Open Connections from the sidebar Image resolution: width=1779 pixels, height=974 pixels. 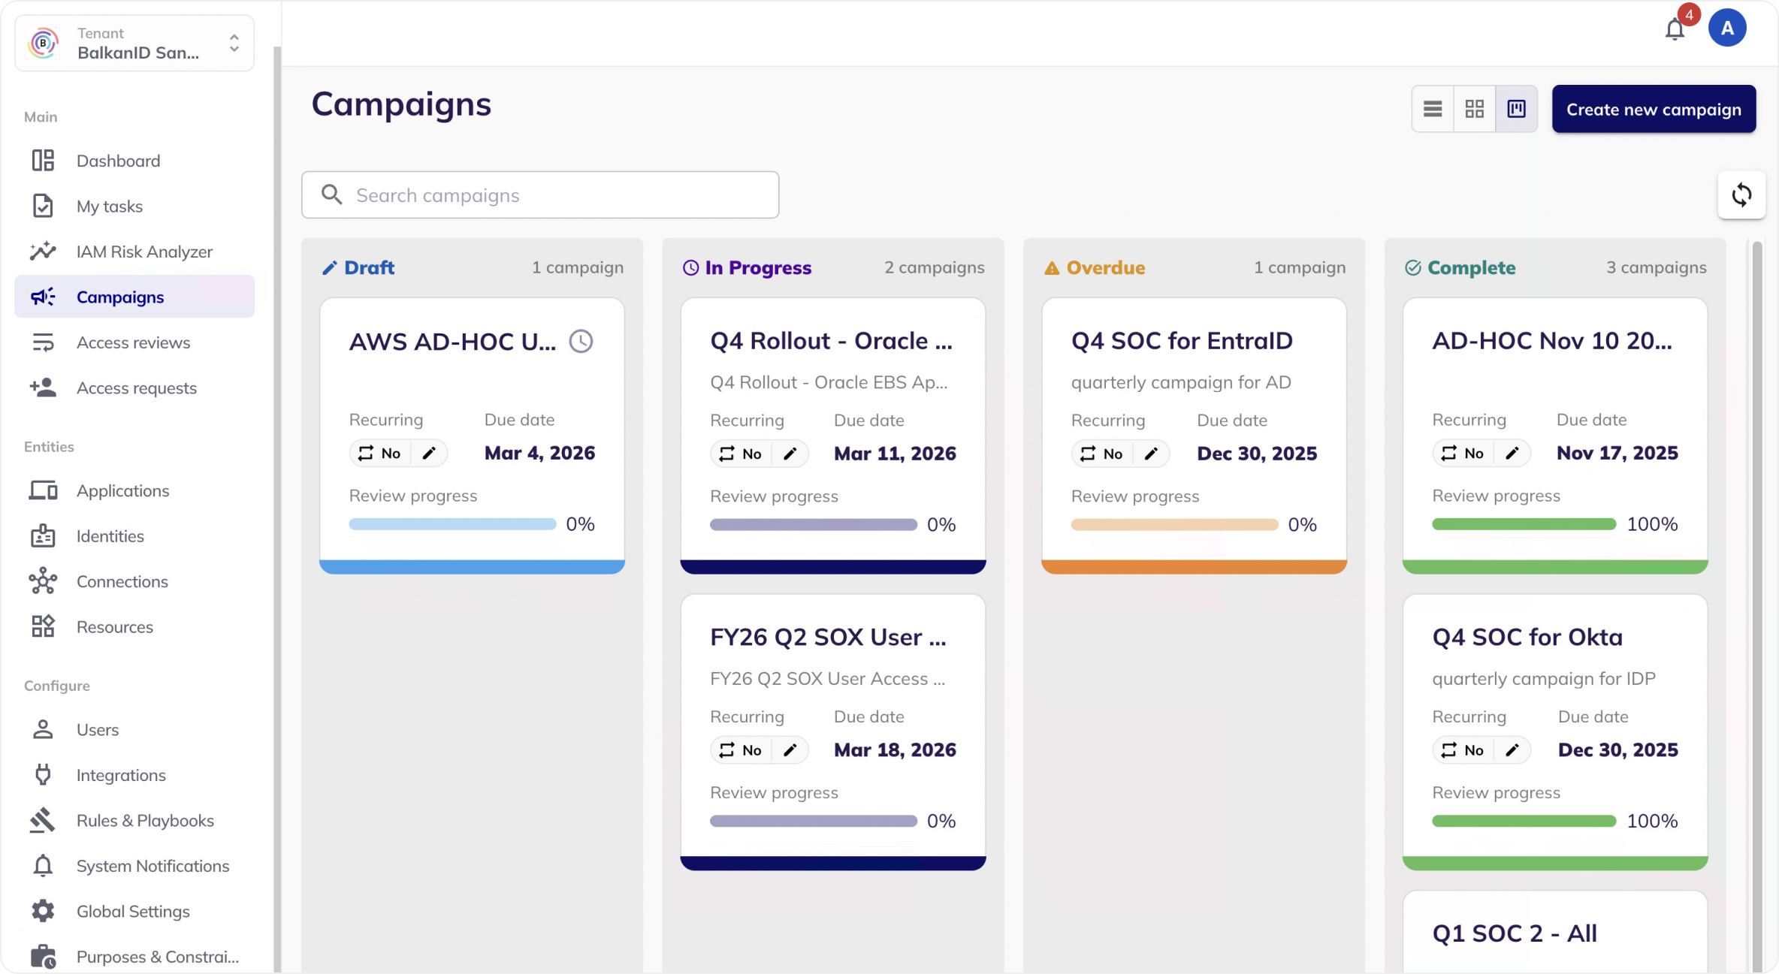click(122, 581)
